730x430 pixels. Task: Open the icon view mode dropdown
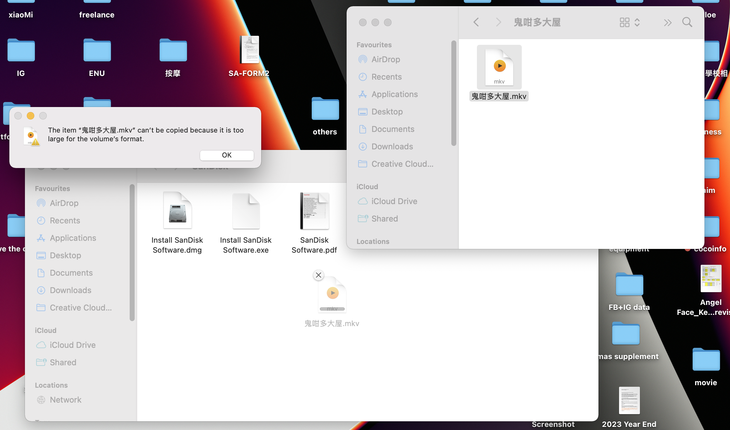coord(630,22)
